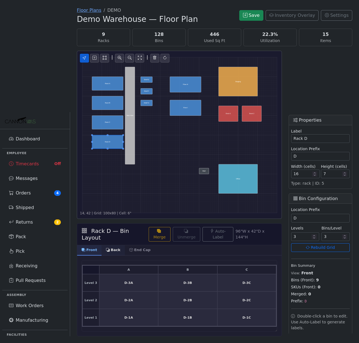Increase Width (cells) stepper value
The image size is (359, 343).
pyautogui.click(x=315, y=173)
